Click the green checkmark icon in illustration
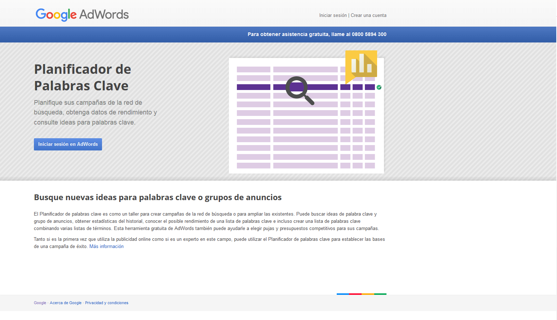The image size is (557, 320). pyautogui.click(x=379, y=87)
